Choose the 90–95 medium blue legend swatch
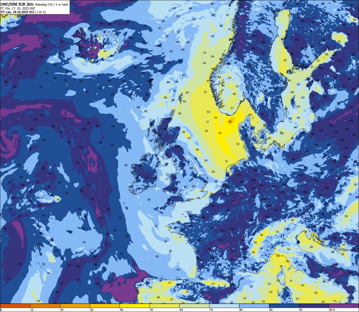Image resolution: width=359 pixels, height=312 pixels. [x=284, y=306]
